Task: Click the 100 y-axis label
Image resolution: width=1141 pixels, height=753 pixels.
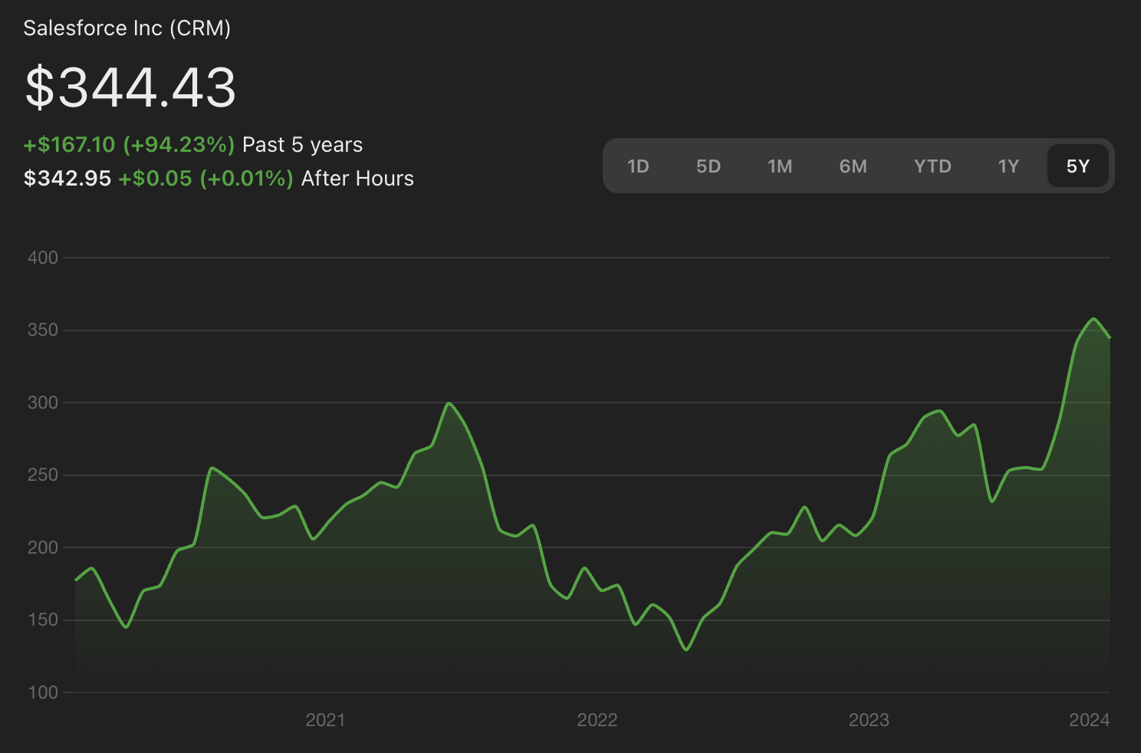Action: [x=43, y=692]
